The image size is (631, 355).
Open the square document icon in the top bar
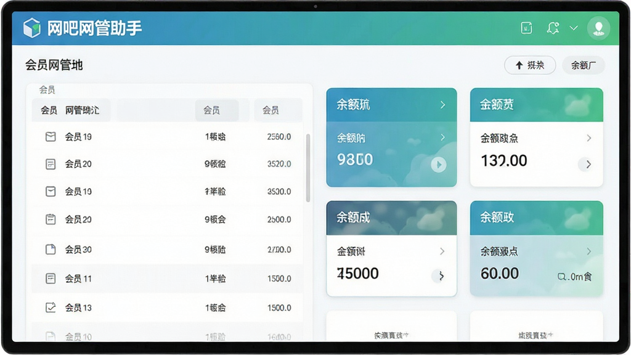point(526,28)
